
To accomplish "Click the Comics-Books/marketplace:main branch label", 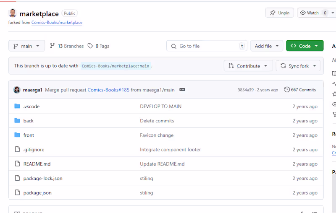I will 115,66.
